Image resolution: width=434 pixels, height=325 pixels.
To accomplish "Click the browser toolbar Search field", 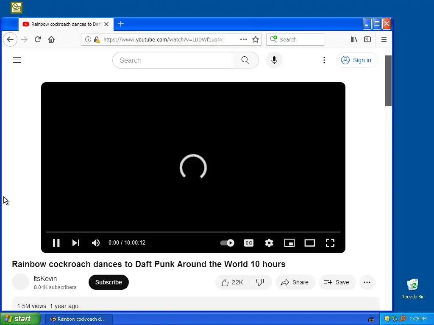I will point(295,39).
